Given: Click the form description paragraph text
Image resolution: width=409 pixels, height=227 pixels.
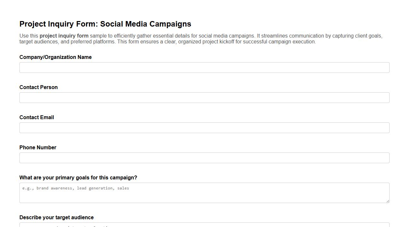Looking at the screenshot, I should 201,39.
